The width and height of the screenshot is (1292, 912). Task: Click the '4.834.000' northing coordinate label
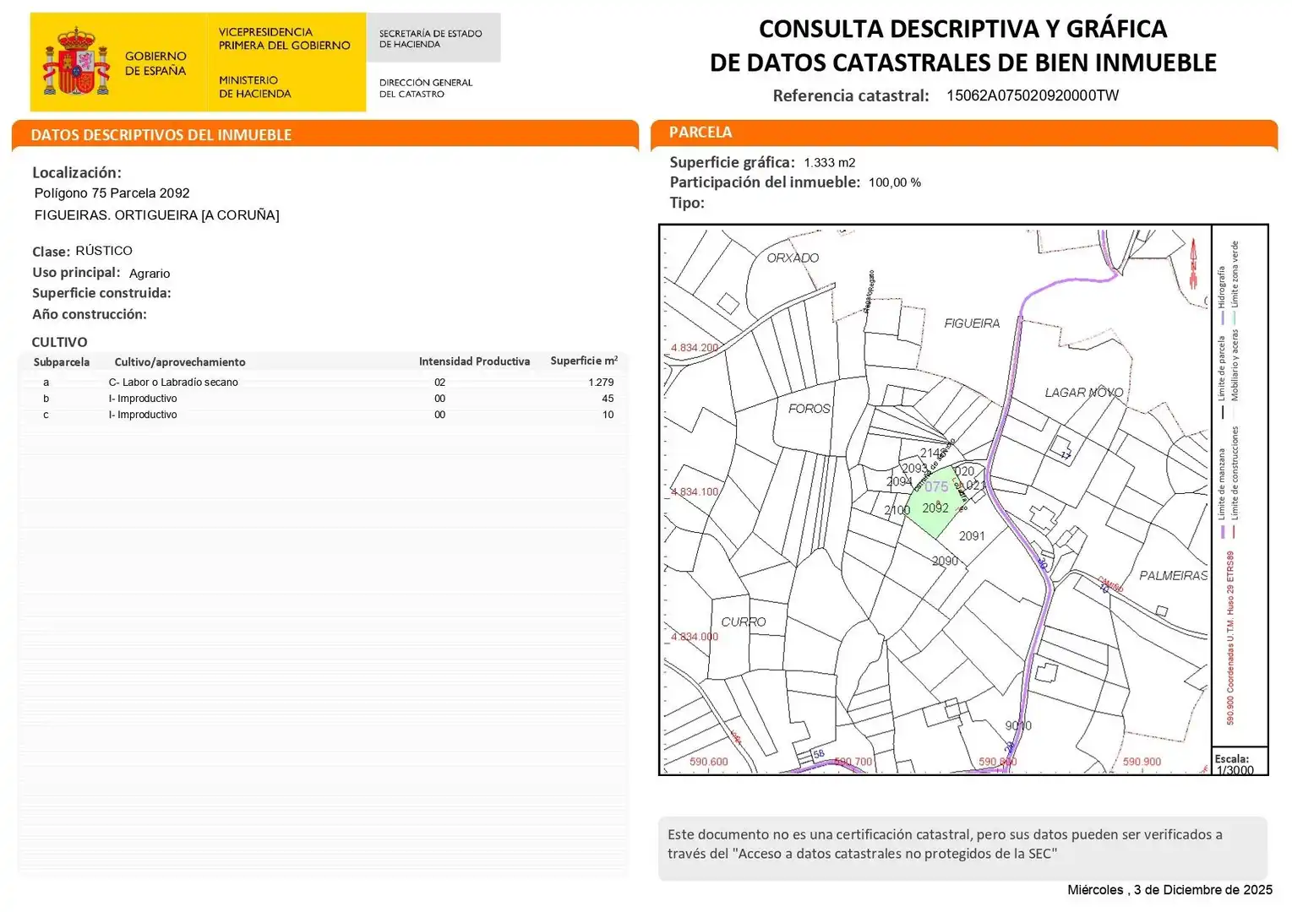pyautogui.click(x=695, y=637)
